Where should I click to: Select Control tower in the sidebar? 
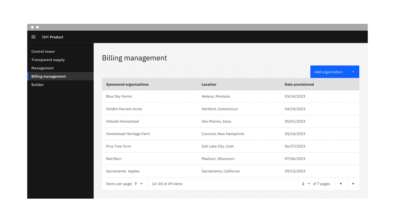(43, 51)
